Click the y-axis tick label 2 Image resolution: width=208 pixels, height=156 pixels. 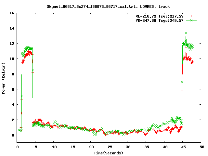(13, 120)
